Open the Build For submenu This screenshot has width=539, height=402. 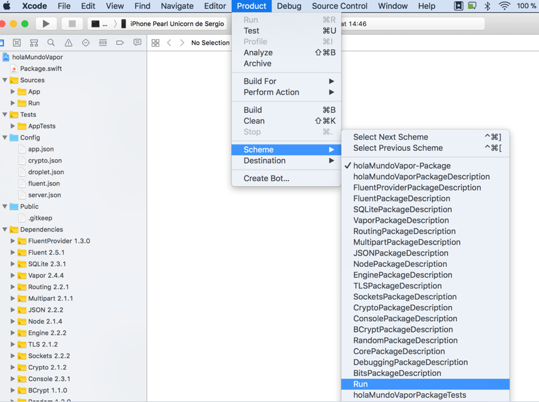pos(287,81)
